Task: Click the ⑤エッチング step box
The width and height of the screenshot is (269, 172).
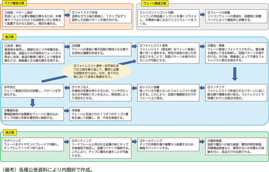Action: [236, 93]
